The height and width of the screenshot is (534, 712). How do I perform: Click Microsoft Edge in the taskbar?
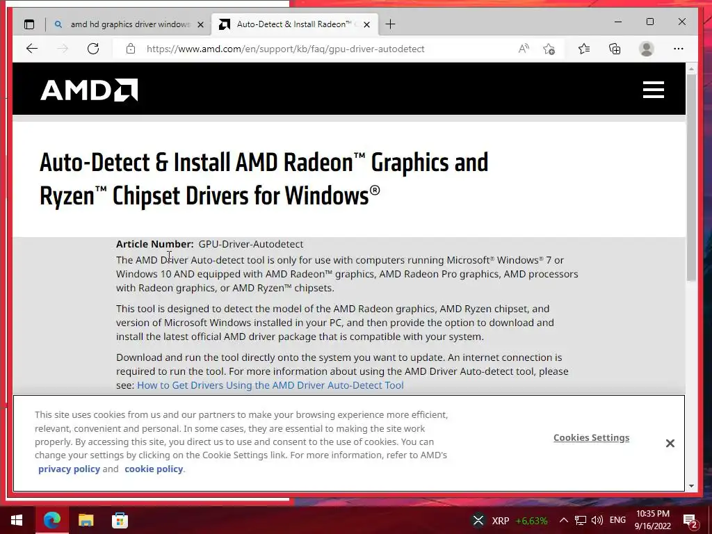tap(51, 520)
